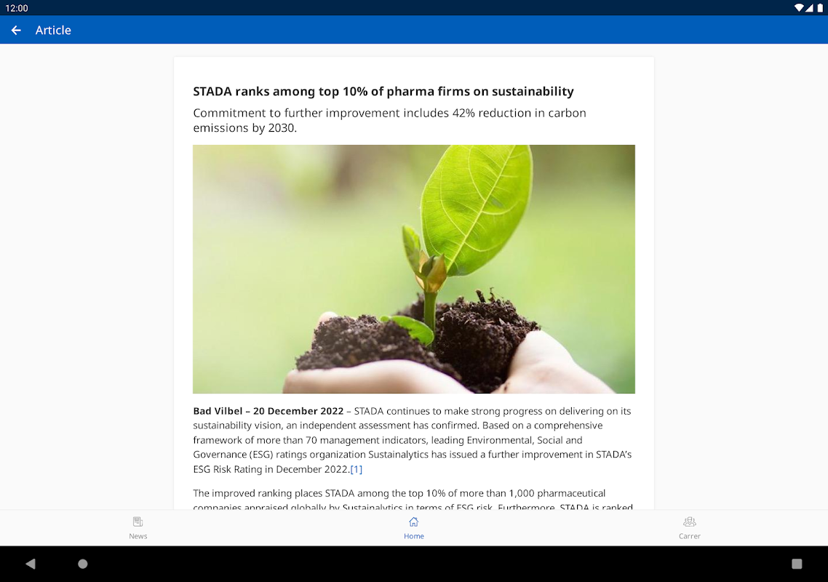
Task: Tap the cellular signal status icon
Action: coord(810,8)
